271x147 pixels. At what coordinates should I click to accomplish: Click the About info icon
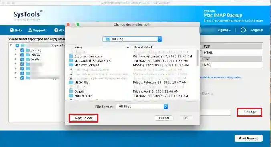tap(56, 30)
